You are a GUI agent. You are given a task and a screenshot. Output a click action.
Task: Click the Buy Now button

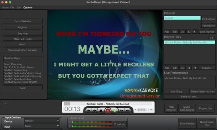(x=23, y=33)
